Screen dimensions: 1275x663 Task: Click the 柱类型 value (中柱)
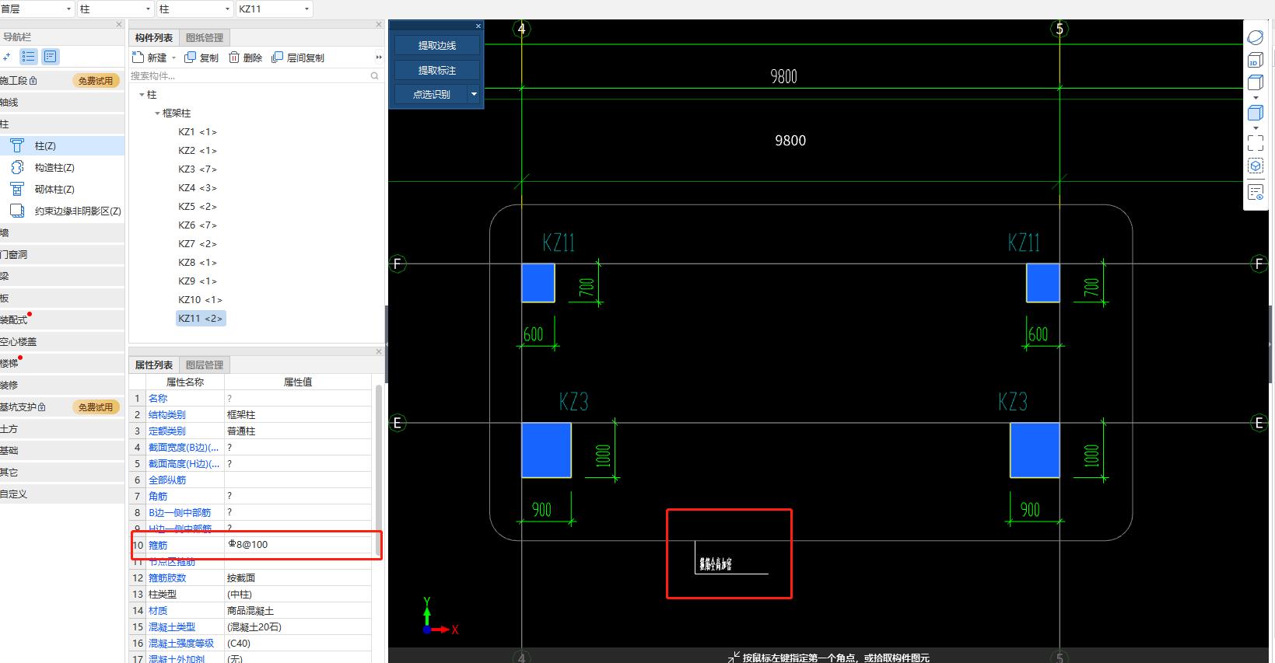pyautogui.click(x=298, y=594)
